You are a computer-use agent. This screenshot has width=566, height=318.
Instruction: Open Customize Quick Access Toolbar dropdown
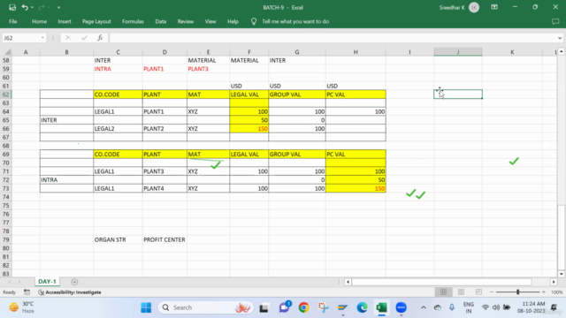pyautogui.click(x=58, y=8)
